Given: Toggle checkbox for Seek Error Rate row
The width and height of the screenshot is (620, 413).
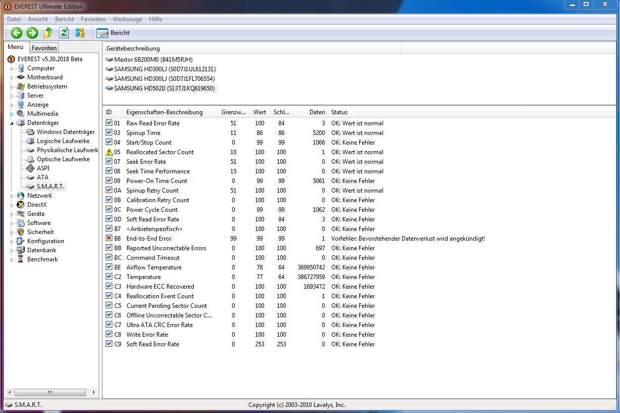Looking at the screenshot, I should pyautogui.click(x=109, y=162).
